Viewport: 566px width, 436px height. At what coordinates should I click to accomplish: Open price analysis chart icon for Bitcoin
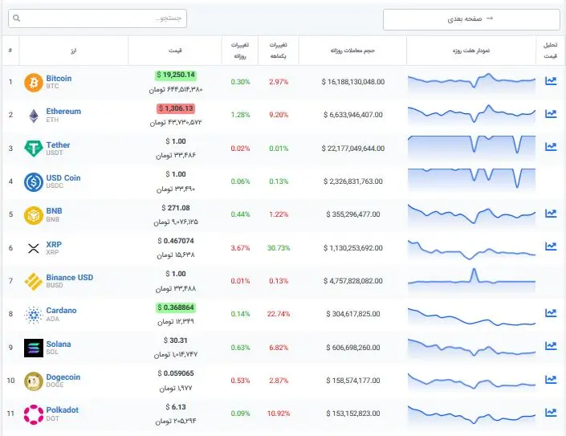click(x=551, y=81)
